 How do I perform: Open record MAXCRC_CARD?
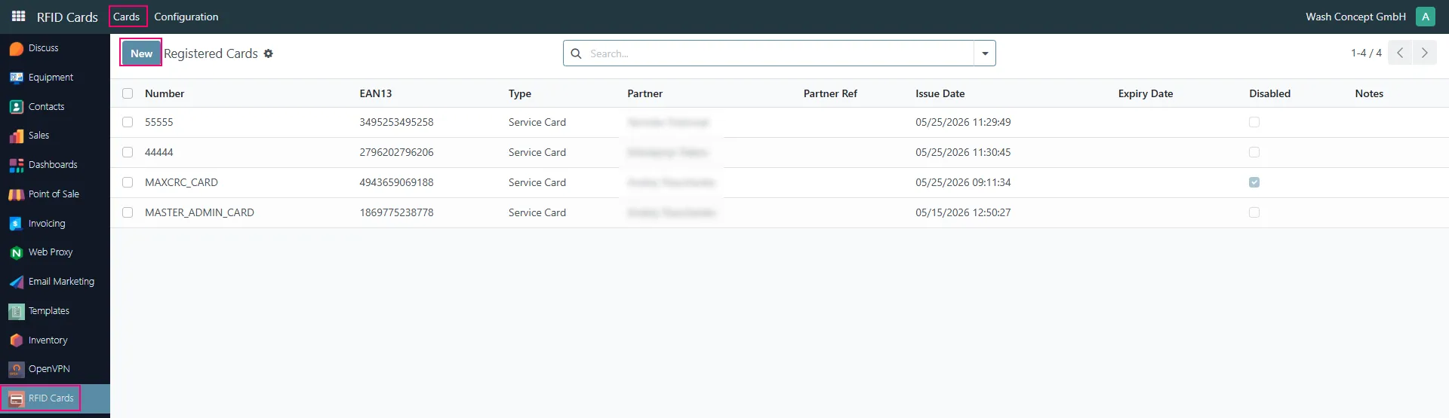pyautogui.click(x=181, y=182)
